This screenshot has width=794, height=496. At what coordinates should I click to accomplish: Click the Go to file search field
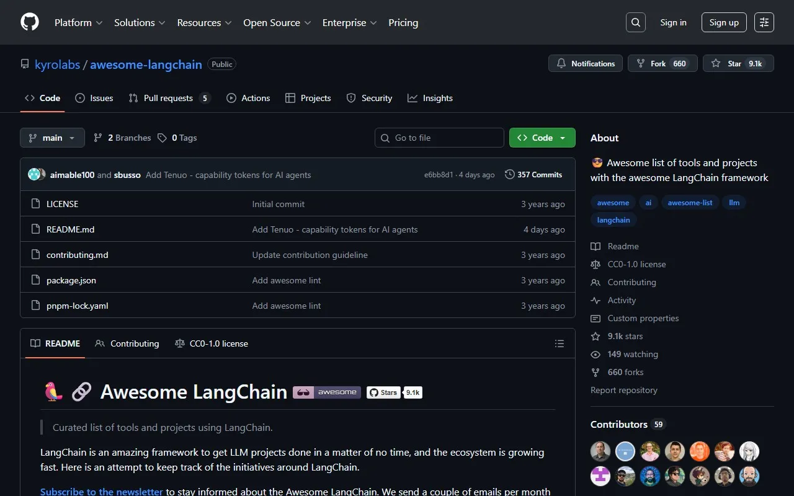(x=439, y=137)
